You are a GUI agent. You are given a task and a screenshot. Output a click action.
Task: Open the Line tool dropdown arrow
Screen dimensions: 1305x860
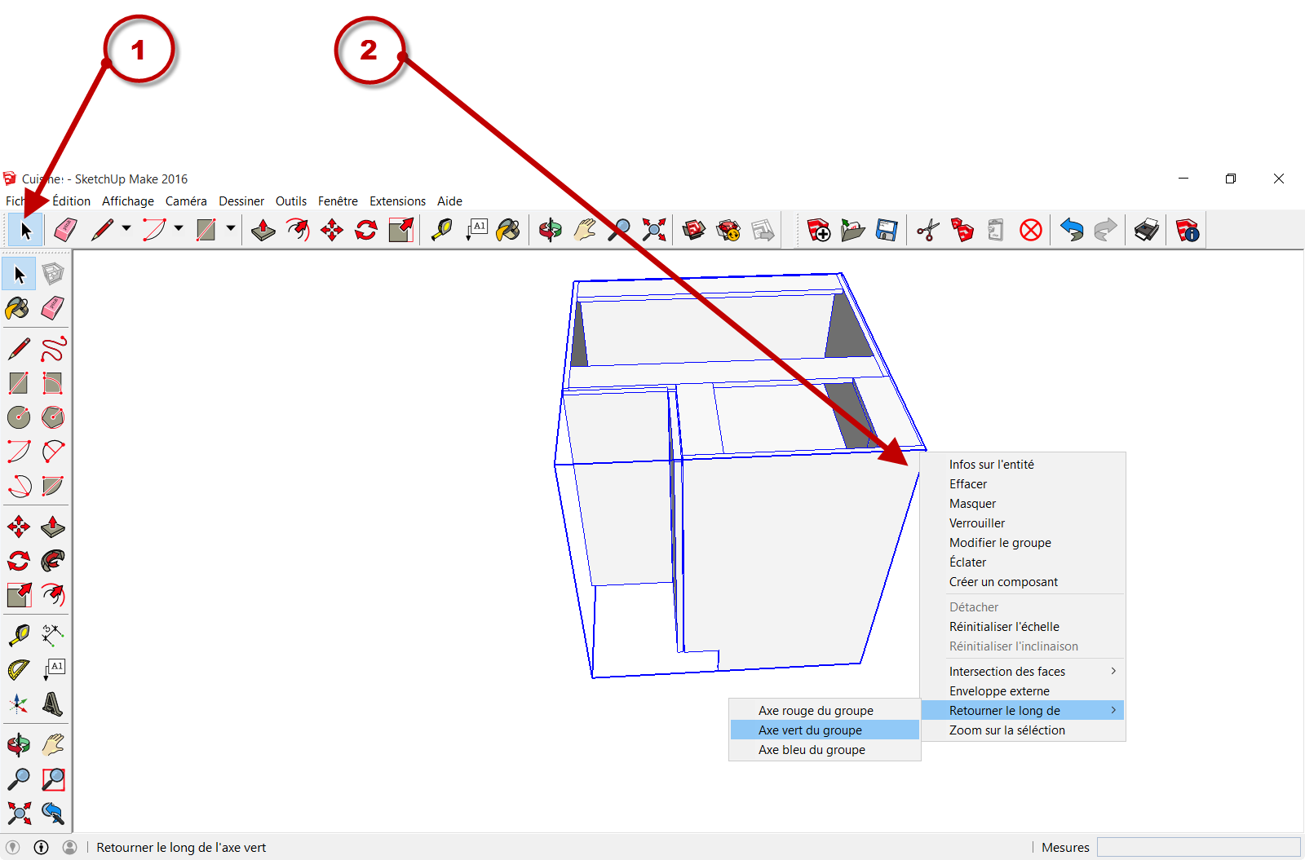pos(126,230)
